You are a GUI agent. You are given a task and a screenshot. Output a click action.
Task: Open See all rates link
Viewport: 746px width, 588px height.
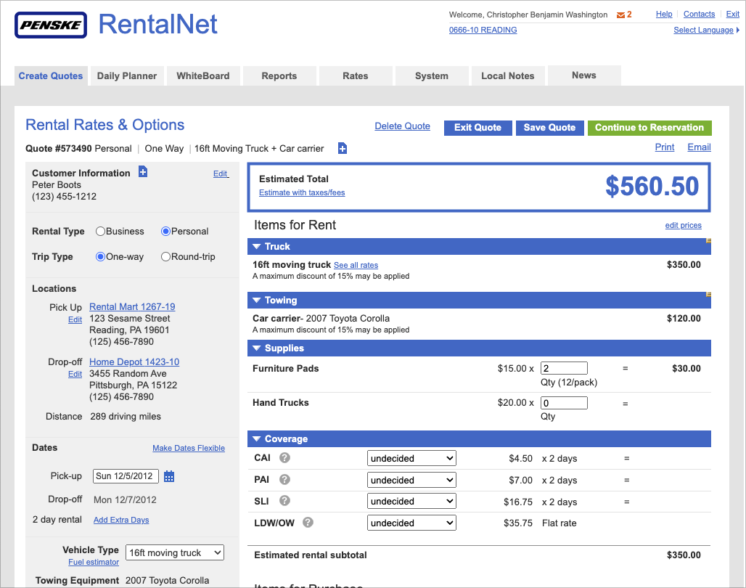[356, 265]
